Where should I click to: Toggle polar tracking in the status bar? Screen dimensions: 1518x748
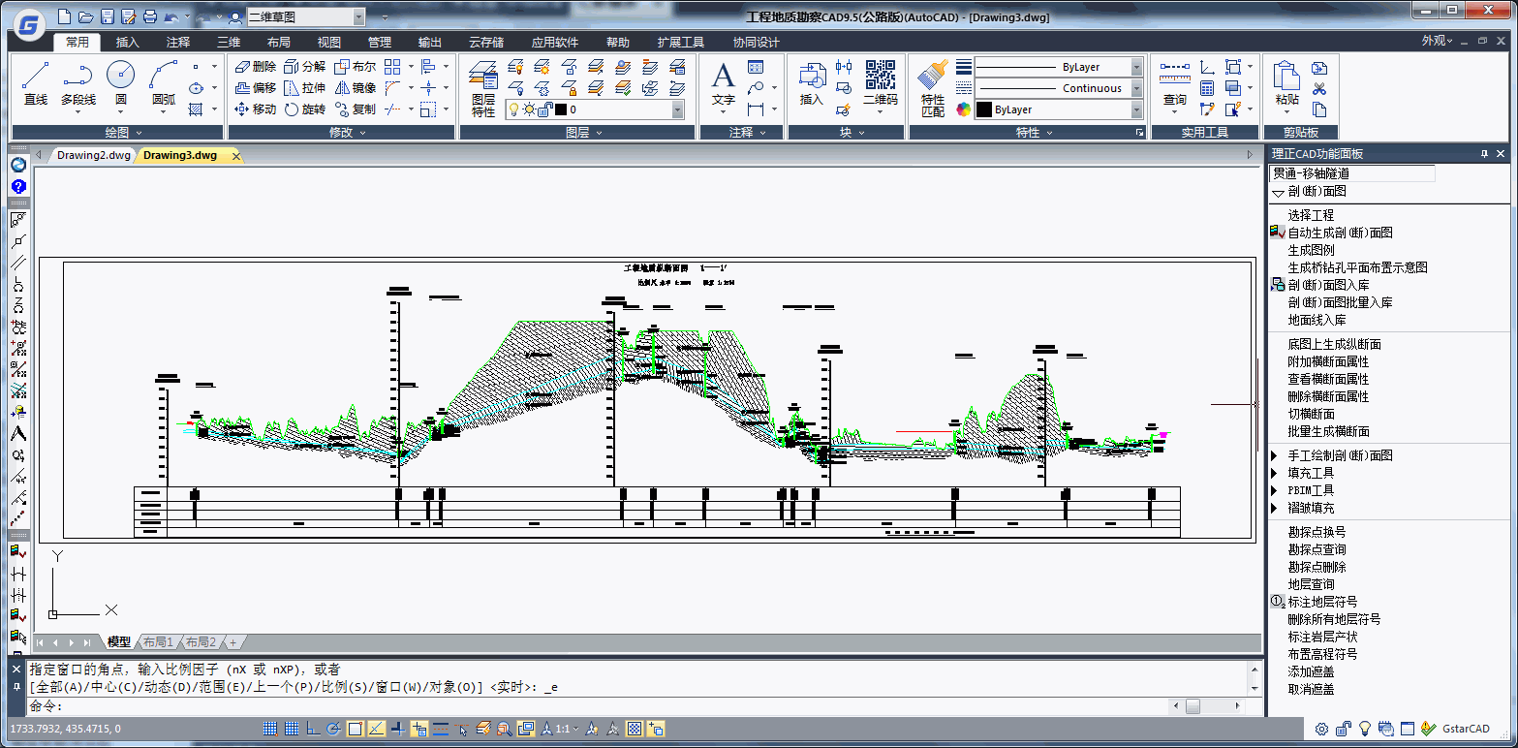tap(334, 729)
